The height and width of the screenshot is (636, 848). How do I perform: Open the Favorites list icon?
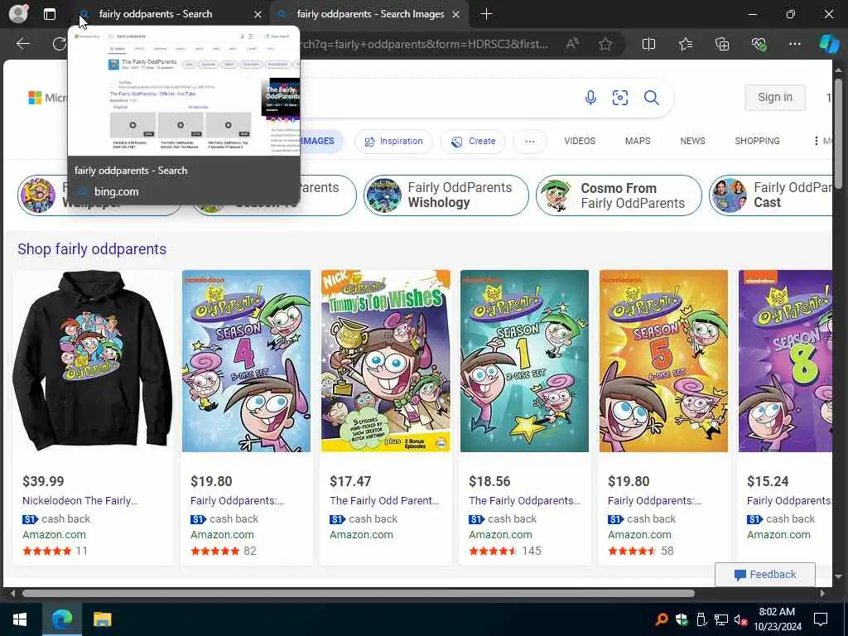[685, 44]
